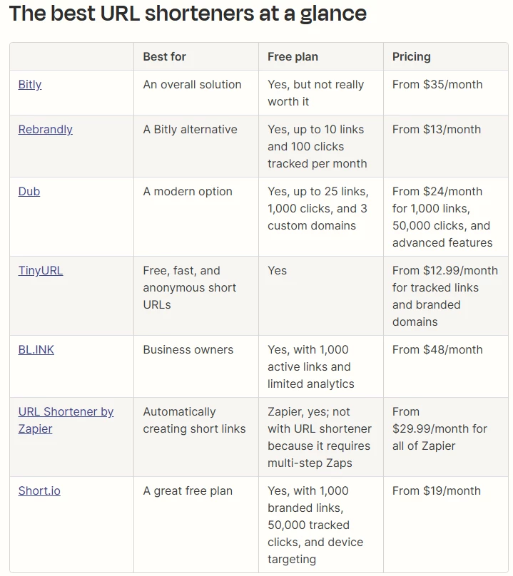This screenshot has height=576, width=513.
Task: Click the 'A great free plan' cell
Action: point(188,490)
